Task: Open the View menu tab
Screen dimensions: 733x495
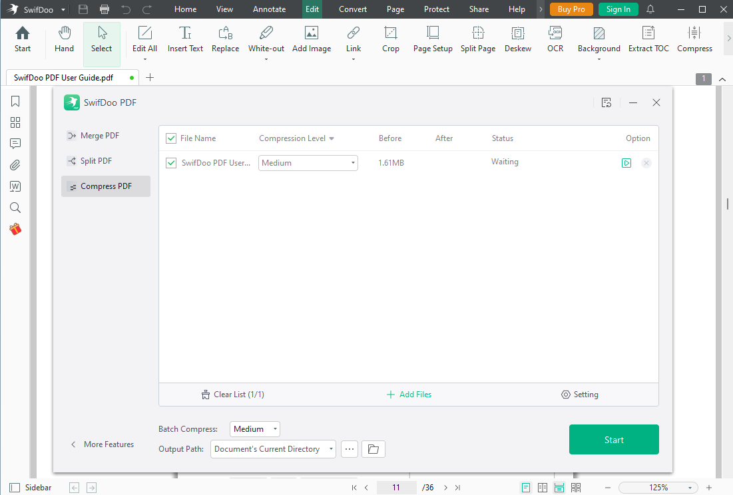Action: pyautogui.click(x=224, y=9)
